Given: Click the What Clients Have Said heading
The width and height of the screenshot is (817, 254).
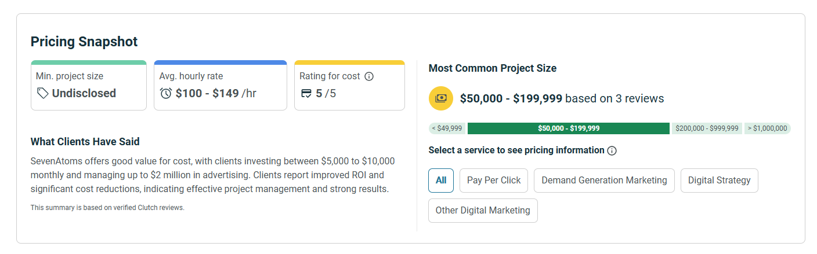Looking at the screenshot, I should point(85,142).
